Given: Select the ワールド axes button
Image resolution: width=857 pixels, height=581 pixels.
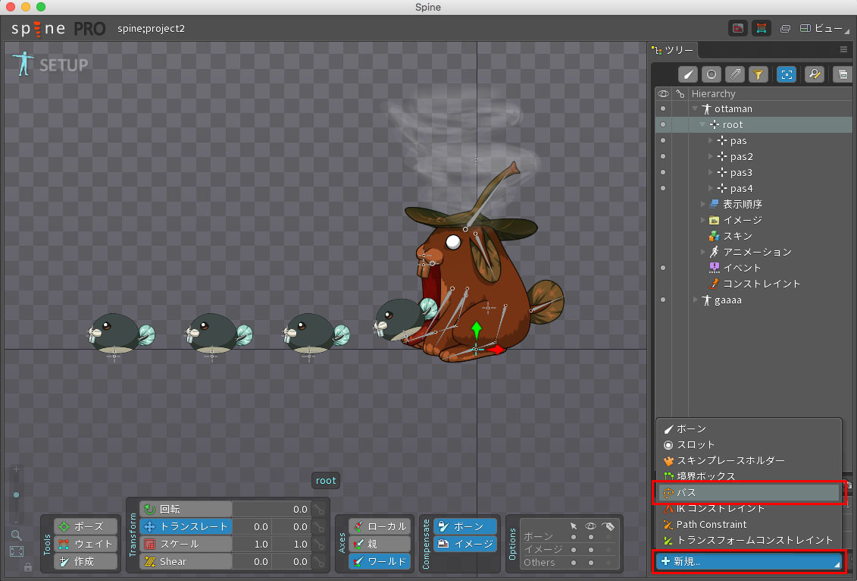Looking at the screenshot, I should [x=380, y=561].
